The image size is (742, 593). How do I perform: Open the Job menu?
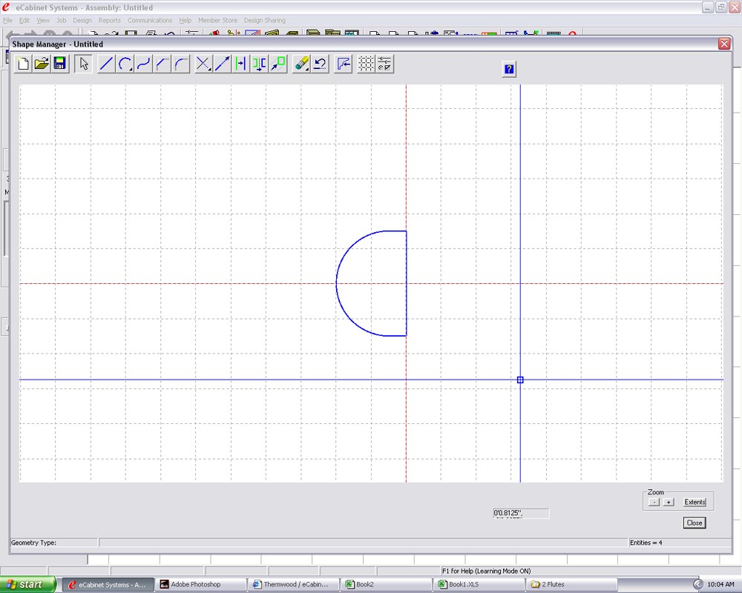[x=62, y=20]
